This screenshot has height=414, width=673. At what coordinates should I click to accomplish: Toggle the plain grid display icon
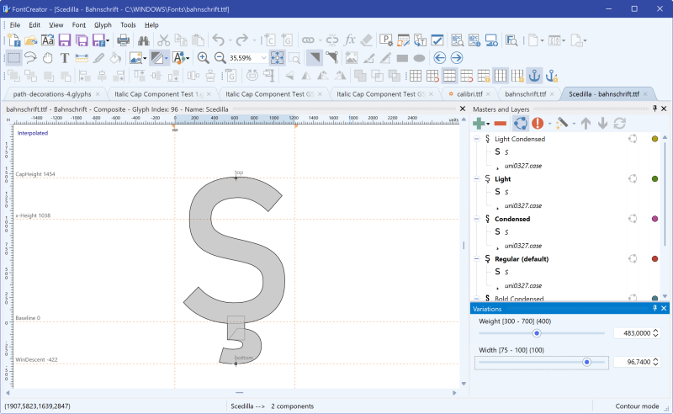tap(416, 76)
